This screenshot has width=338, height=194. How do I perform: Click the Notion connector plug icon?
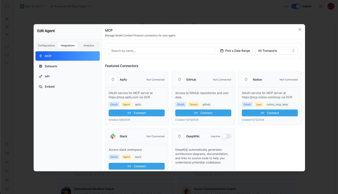(x=246, y=80)
